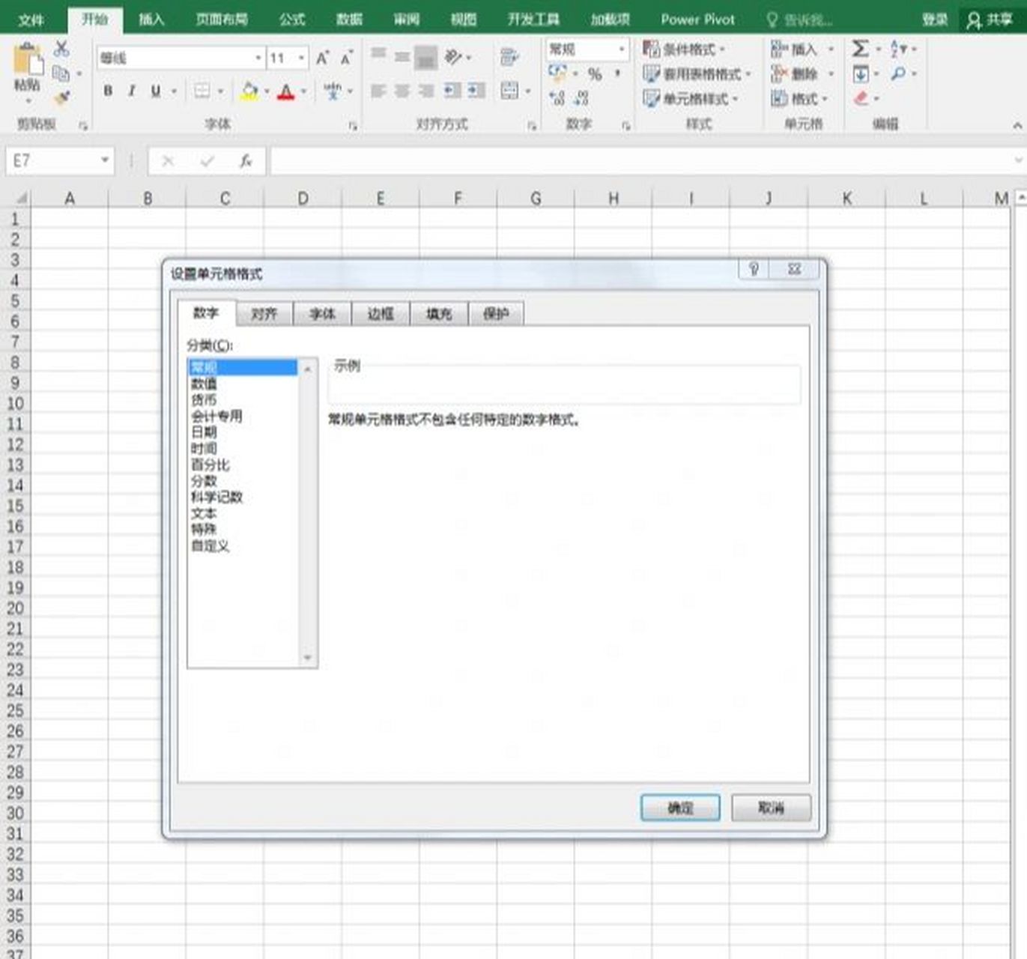This screenshot has height=959, width=1027.
Task: Click the font color red A swatch
Action: (x=286, y=92)
